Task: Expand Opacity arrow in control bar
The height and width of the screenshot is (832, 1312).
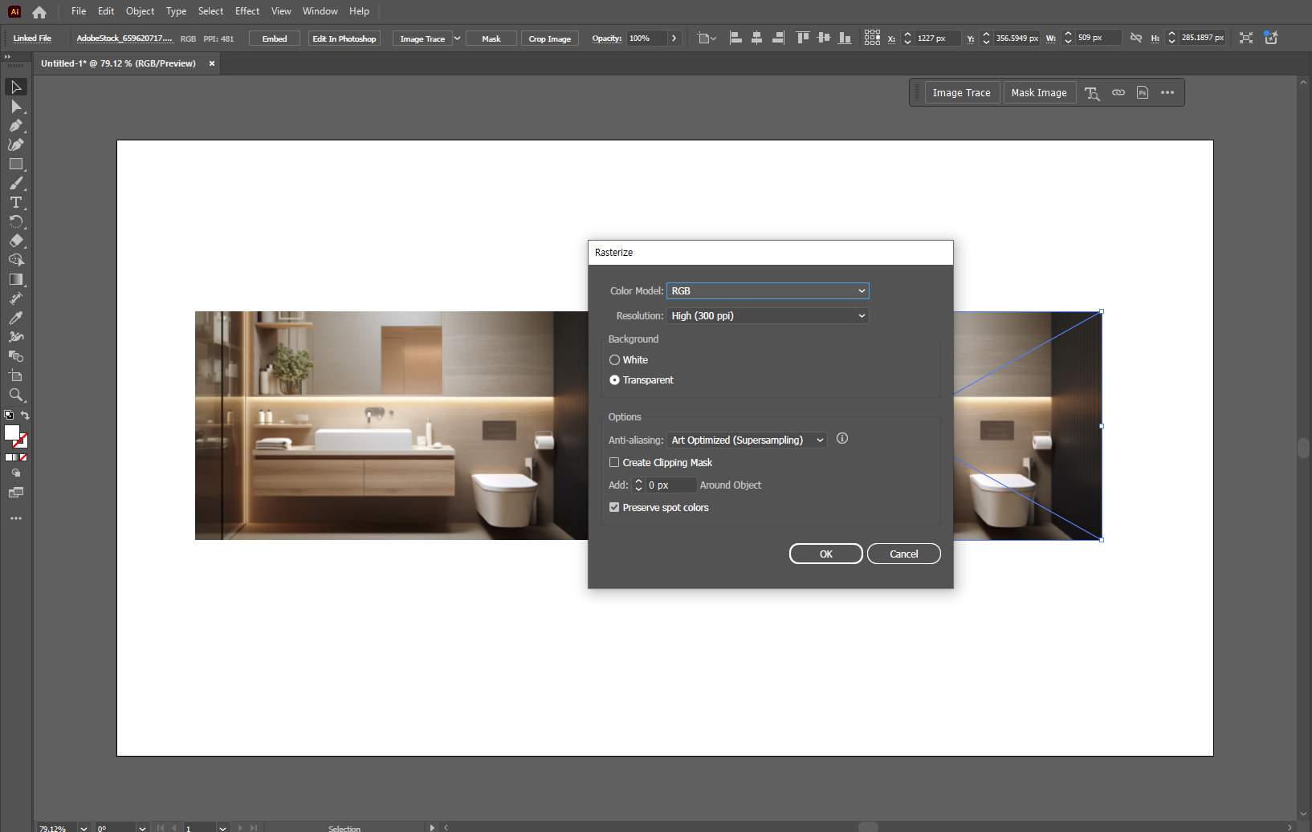Action: (674, 39)
